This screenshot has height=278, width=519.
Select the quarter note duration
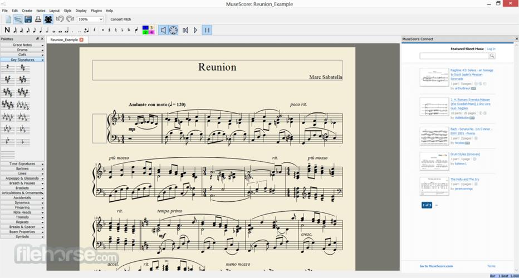pyautogui.click(x=41, y=30)
